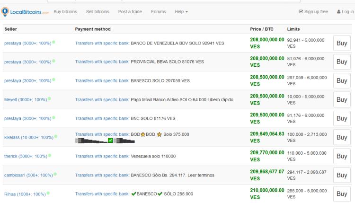Click second gold star before Solo 375.000
This screenshot has width=355, height=203.
(160, 134)
